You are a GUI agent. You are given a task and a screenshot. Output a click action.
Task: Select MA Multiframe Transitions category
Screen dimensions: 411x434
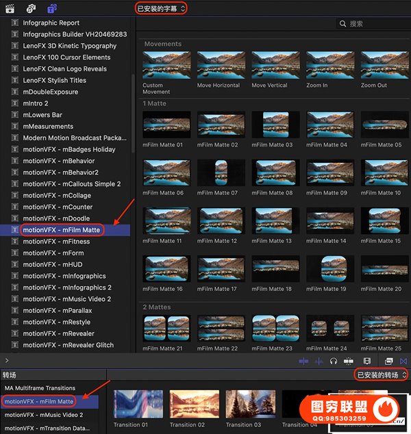click(40, 388)
